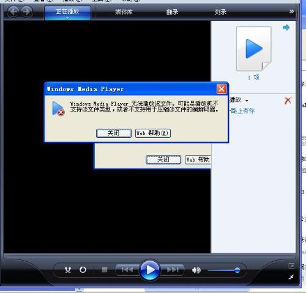The height and width of the screenshot is (293, 306).
Task: Switch to compact mode arrow icon
Action: point(291,277)
